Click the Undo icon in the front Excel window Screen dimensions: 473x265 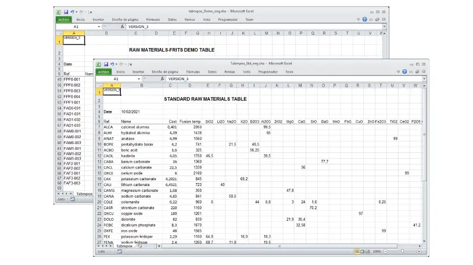click(112, 63)
